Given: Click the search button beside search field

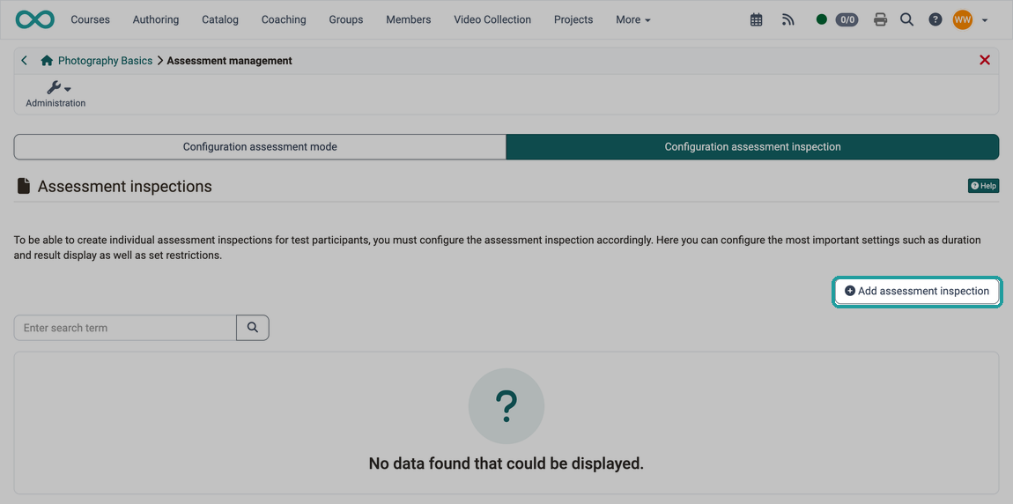Looking at the screenshot, I should pos(253,328).
